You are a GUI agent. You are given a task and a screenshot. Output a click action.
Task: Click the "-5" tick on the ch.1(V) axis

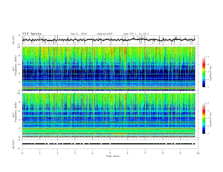pyautogui.click(x=19, y=44)
